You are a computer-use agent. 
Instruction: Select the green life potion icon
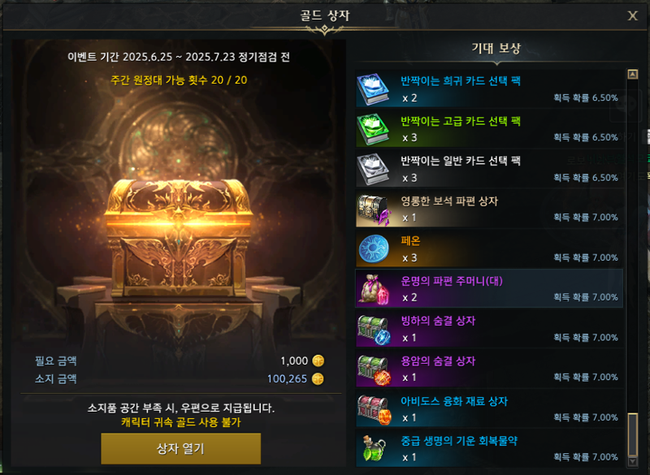373,449
